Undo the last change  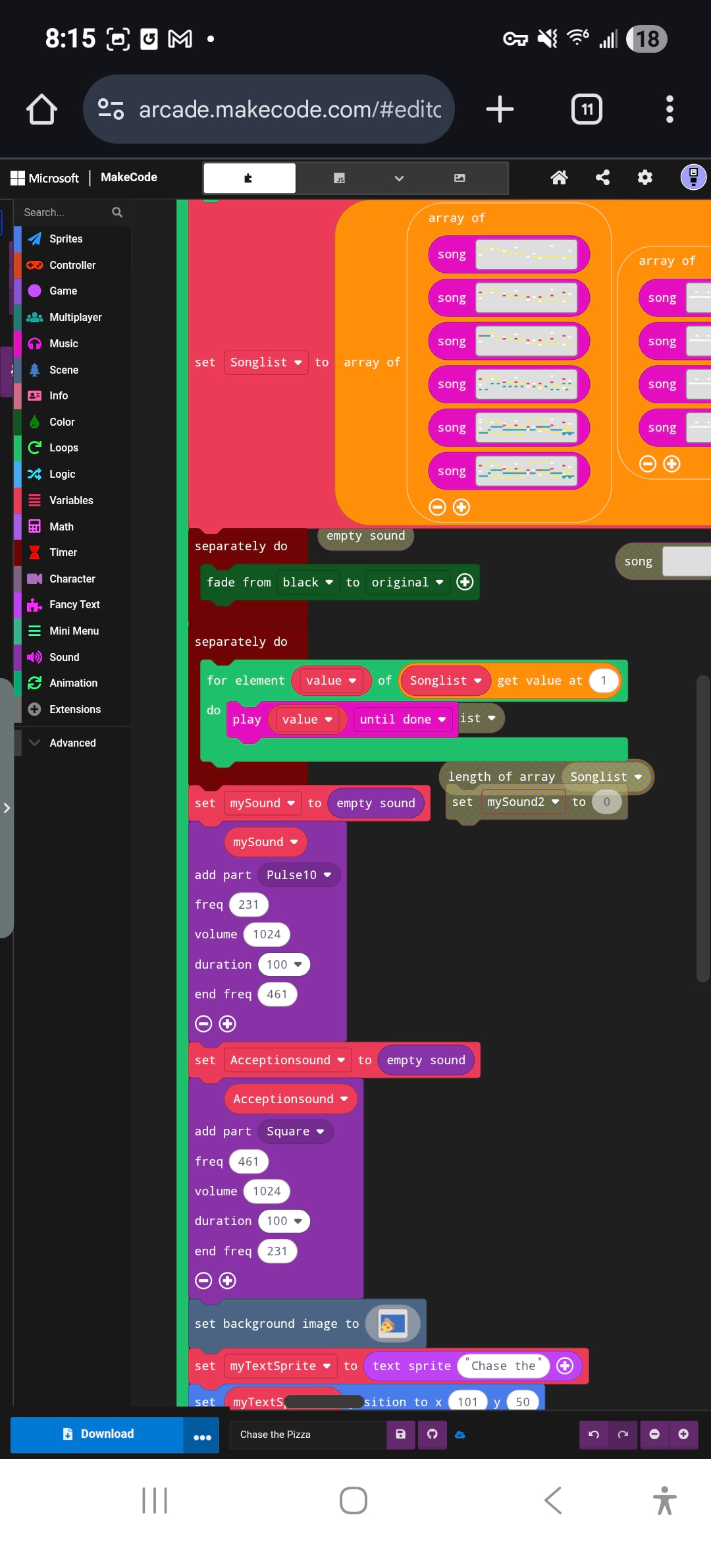coord(594,1435)
